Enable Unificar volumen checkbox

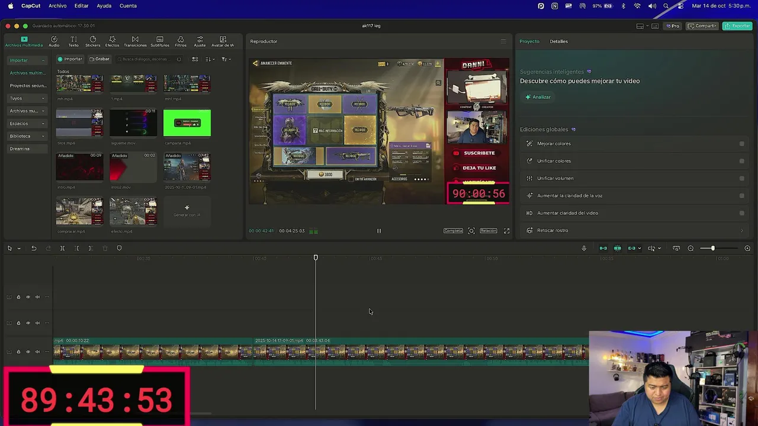point(741,178)
